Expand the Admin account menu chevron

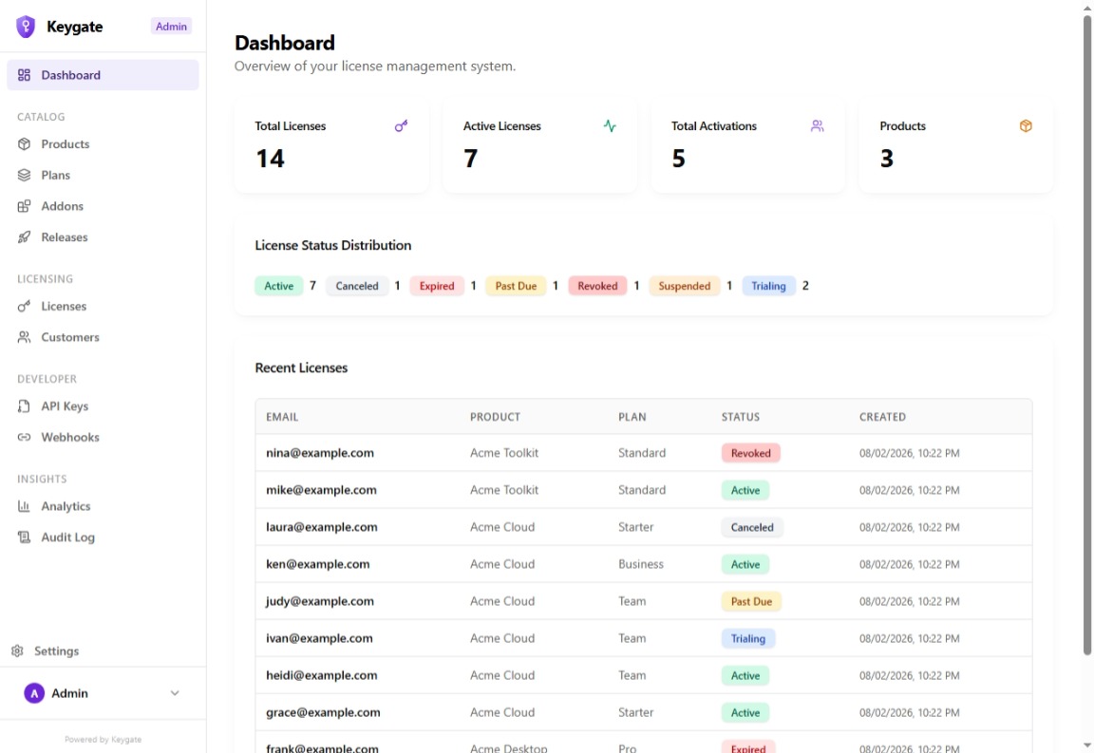coord(175,693)
